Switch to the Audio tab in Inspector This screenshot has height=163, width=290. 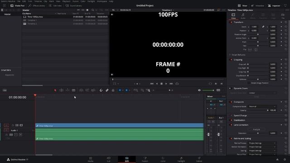coord(243,16)
